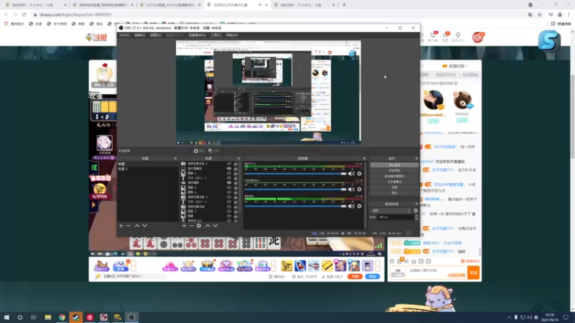Toggle visibility of 视频采集设备 2 source

(x=229, y=164)
